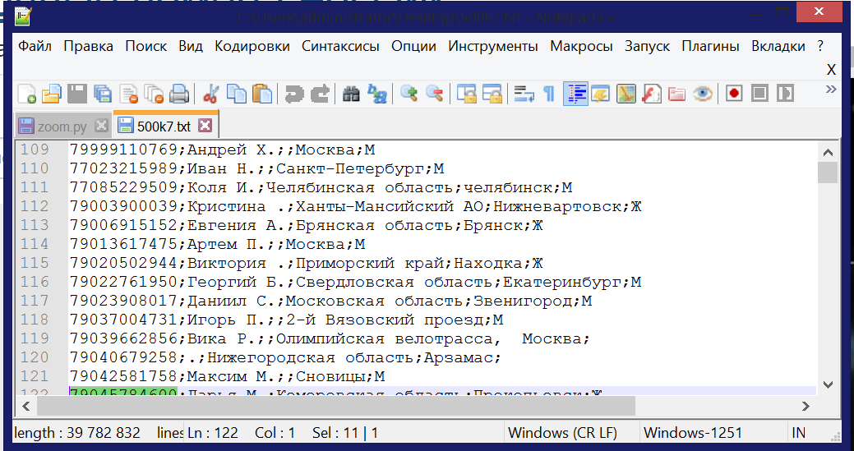Open the Инструменты menu

click(493, 46)
